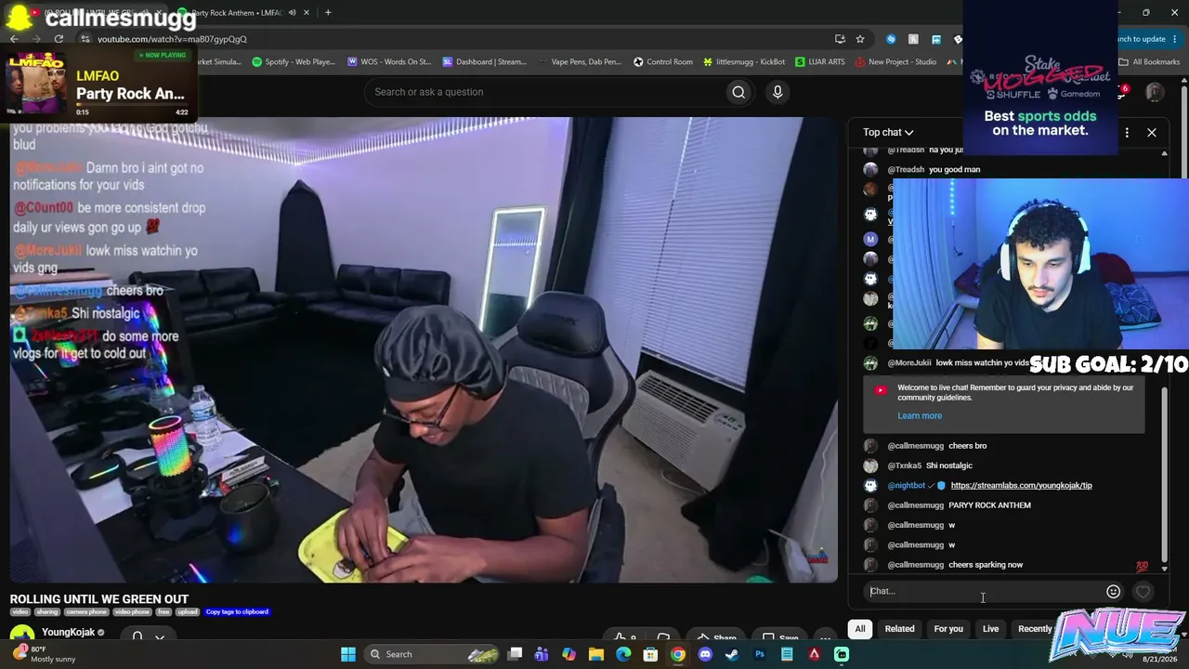Select the For you filter chip

[x=948, y=629]
